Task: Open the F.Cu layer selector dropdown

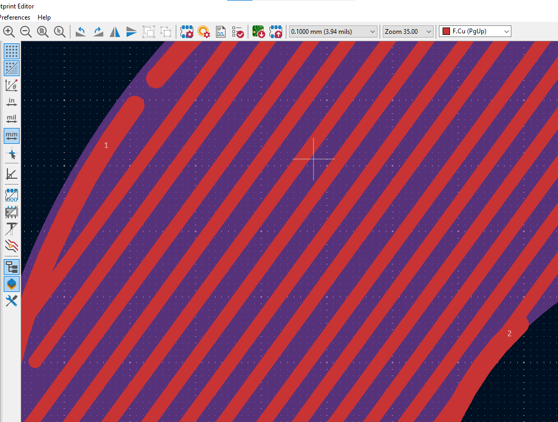Action: pos(475,32)
